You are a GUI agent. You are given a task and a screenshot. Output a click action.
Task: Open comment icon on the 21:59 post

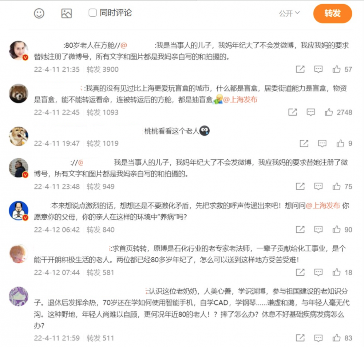click(318, 338)
